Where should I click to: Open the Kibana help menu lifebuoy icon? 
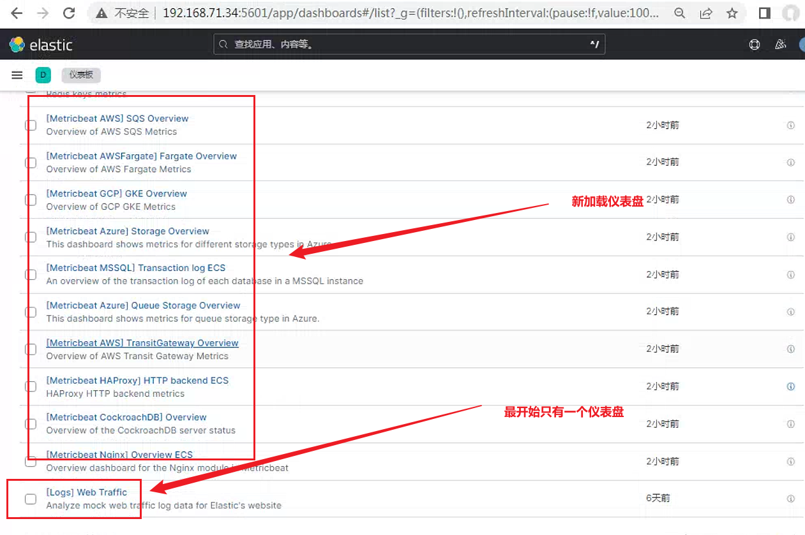click(755, 45)
